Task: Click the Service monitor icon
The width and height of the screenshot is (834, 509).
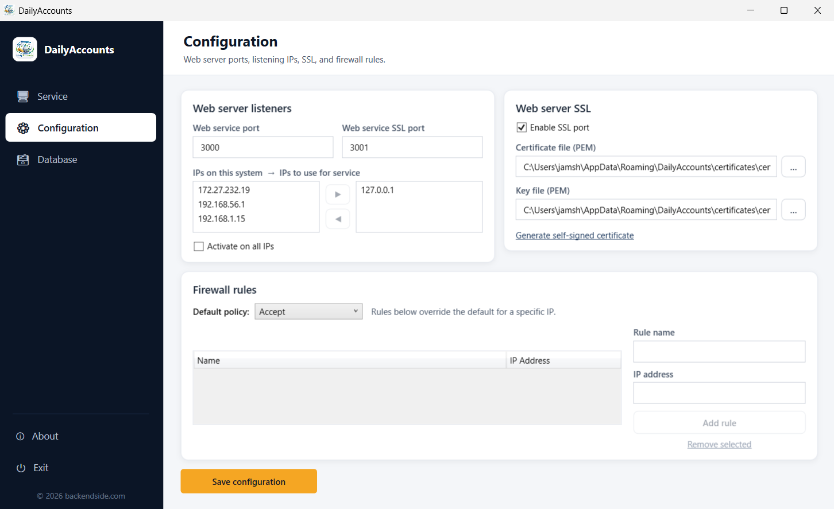Action: 23,96
